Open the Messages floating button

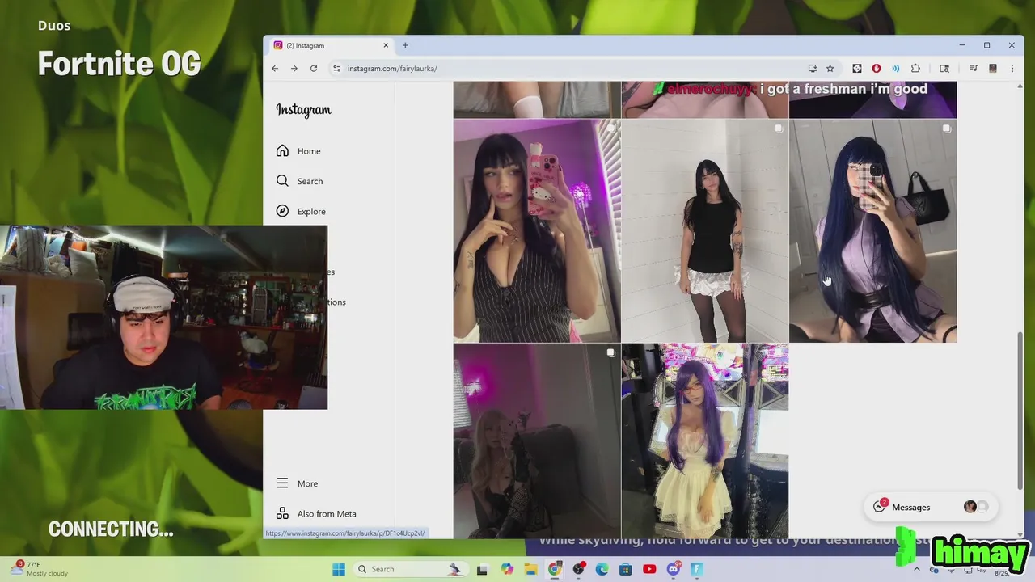pos(931,507)
